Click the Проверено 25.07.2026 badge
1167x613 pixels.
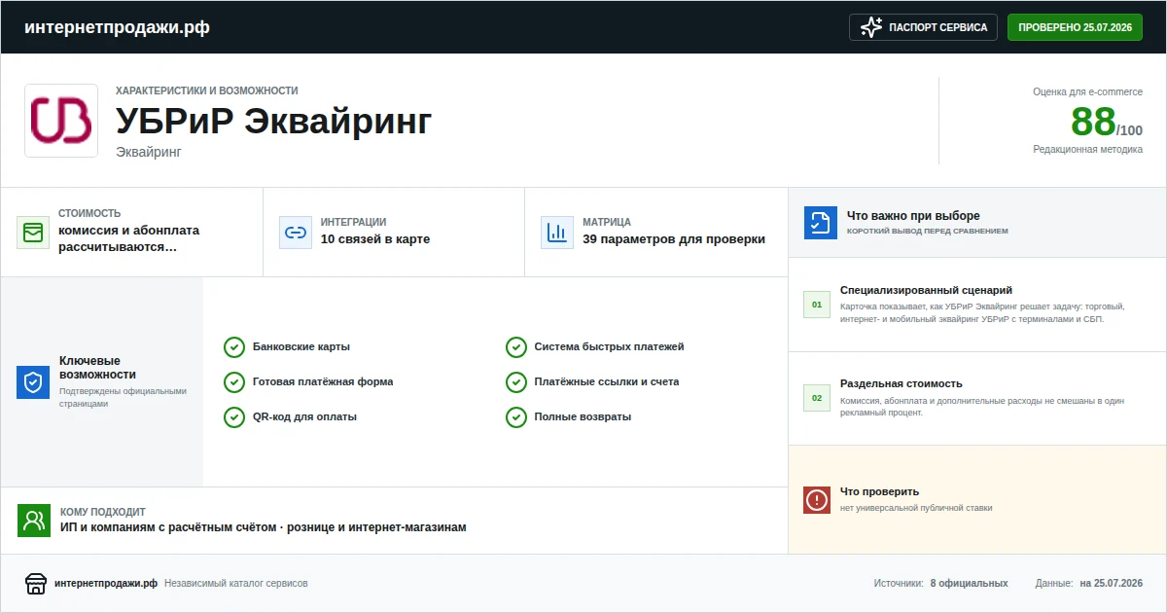coord(1075,27)
